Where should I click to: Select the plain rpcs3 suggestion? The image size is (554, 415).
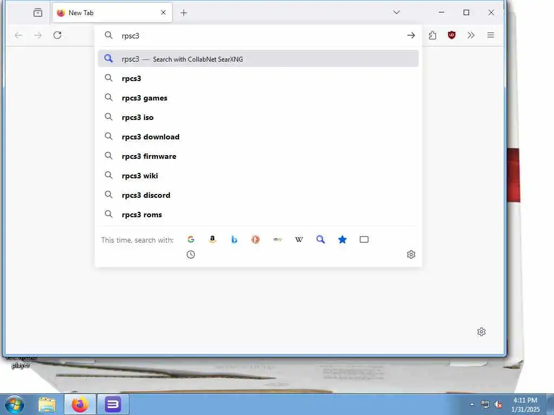tap(258, 78)
